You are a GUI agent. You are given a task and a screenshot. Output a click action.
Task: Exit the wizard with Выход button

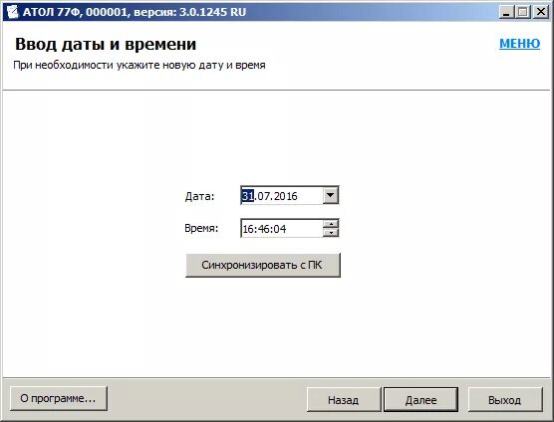(x=505, y=400)
